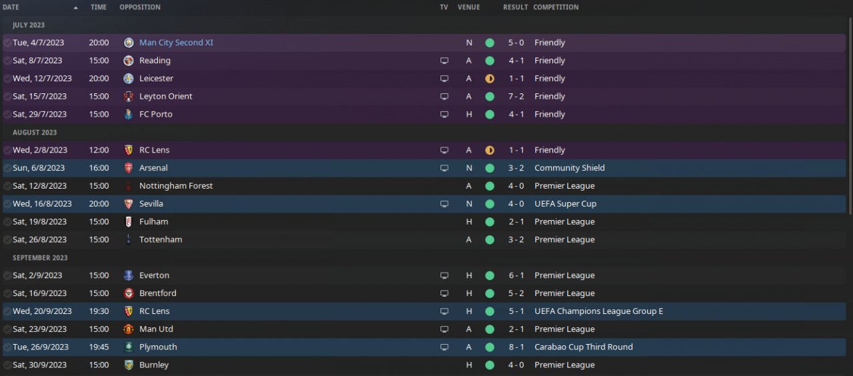Viewport: 853px width, 376px height.
Task: Open the Man City Second XI link
Action: point(176,43)
